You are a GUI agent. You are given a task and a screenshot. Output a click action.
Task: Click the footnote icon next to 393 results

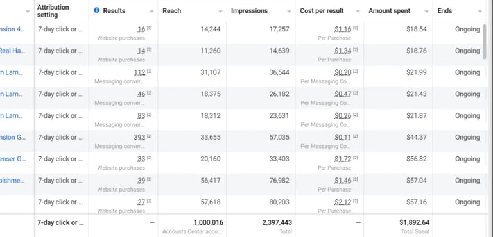point(150,136)
